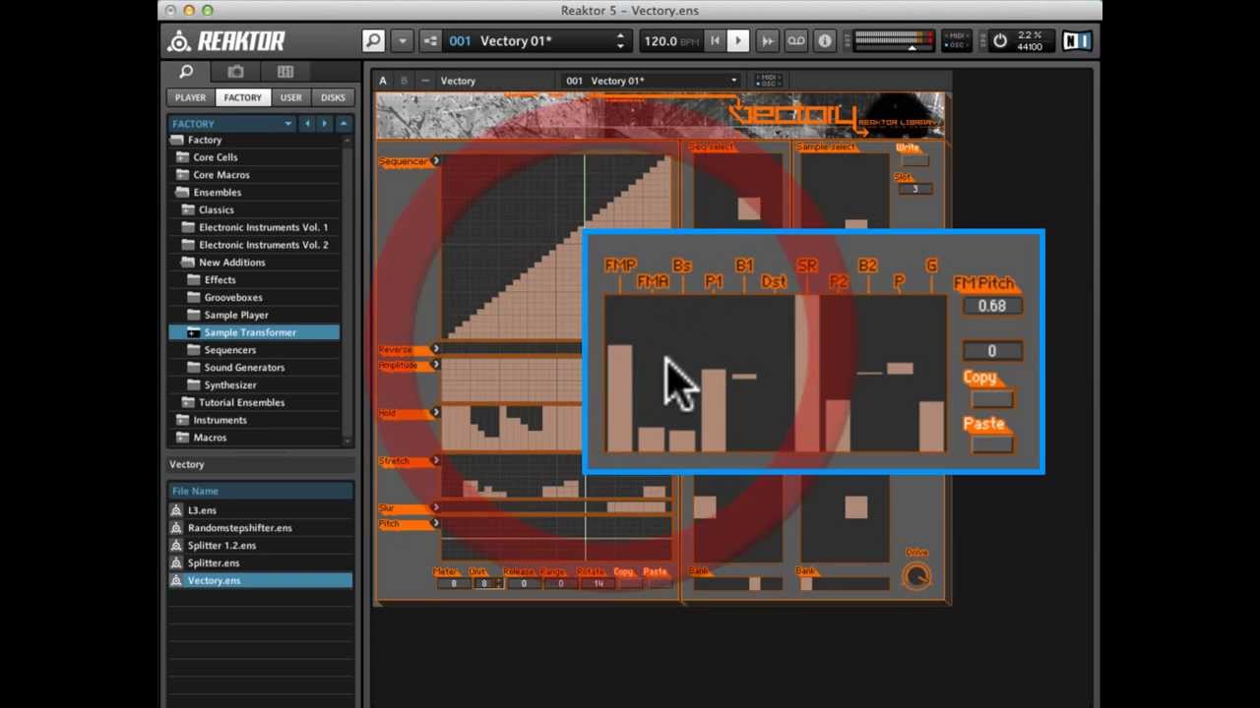Select the USER browser tab
This screenshot has width=1260, height=708.
[x=290, y=98]
